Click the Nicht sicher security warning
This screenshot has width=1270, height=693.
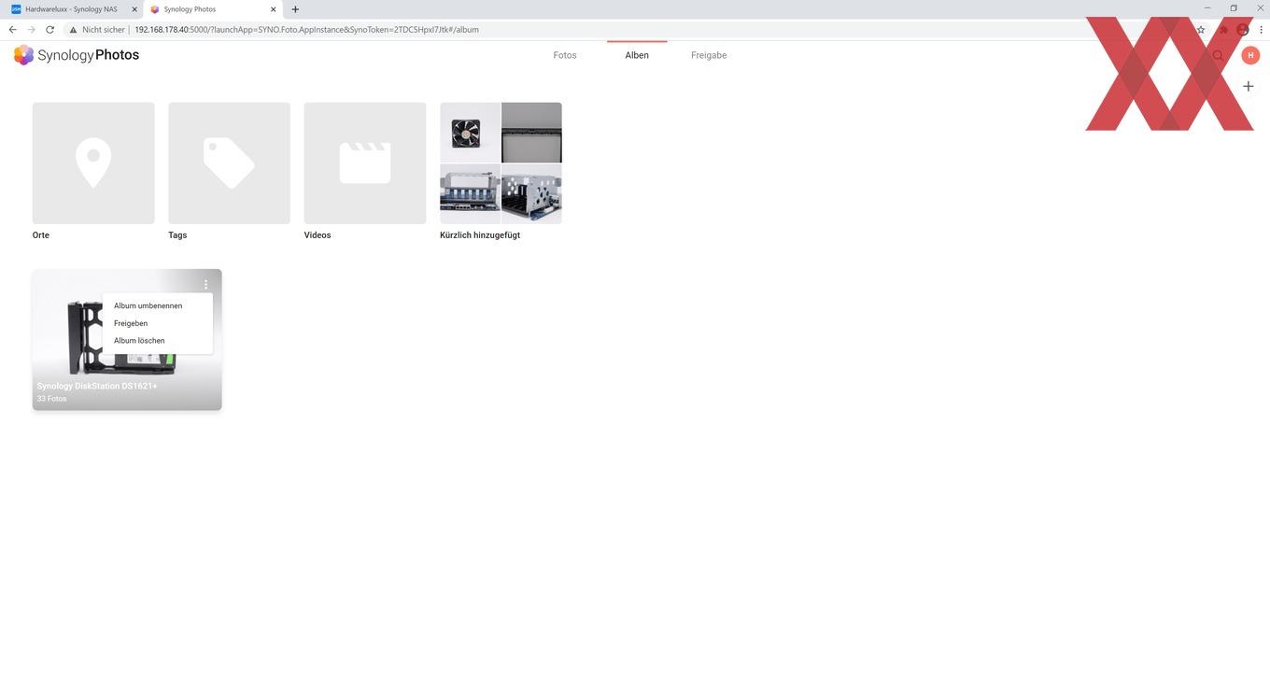tap(97, 30)
